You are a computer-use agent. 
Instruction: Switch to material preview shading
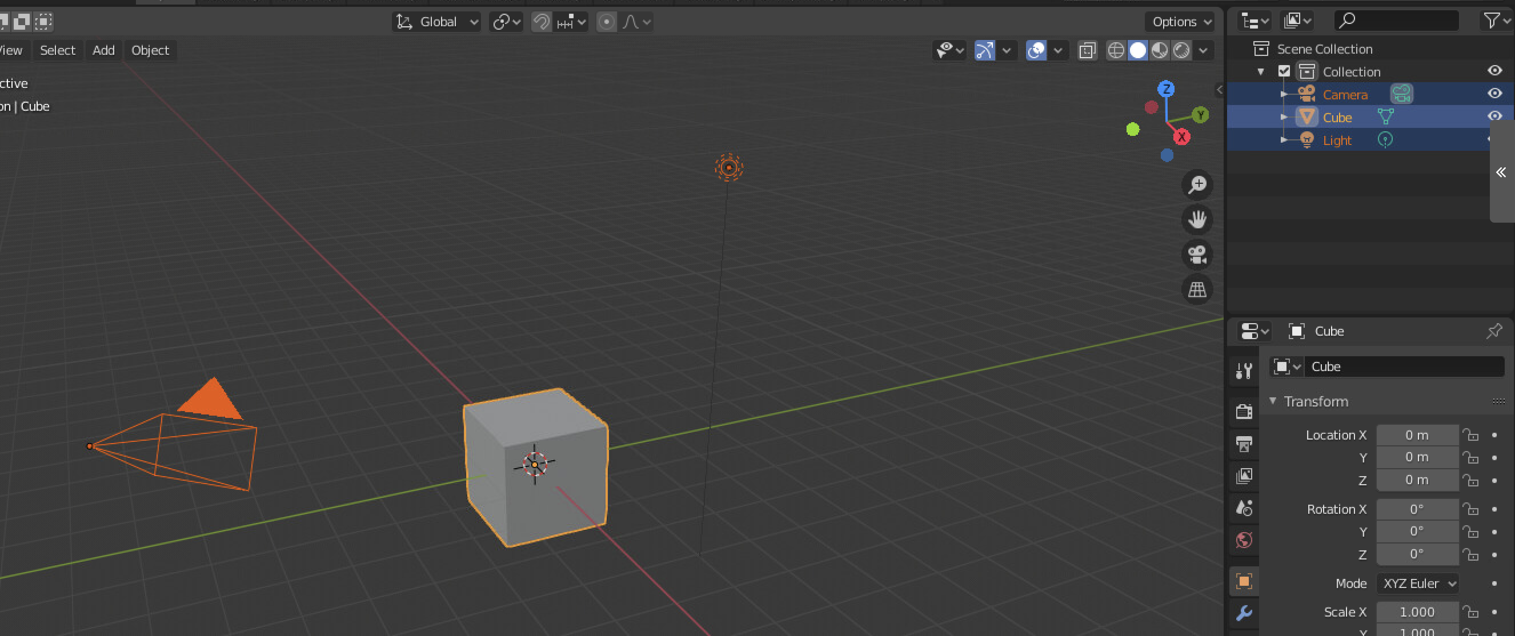point(1159,51)
